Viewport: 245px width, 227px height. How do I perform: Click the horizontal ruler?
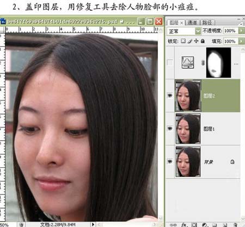tap(82, 30)
